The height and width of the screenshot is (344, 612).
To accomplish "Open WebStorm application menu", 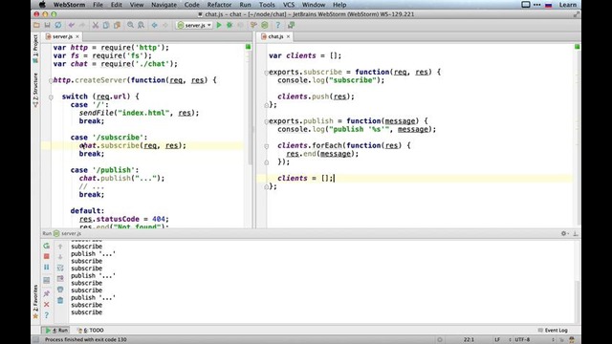I will coord(69,5).
